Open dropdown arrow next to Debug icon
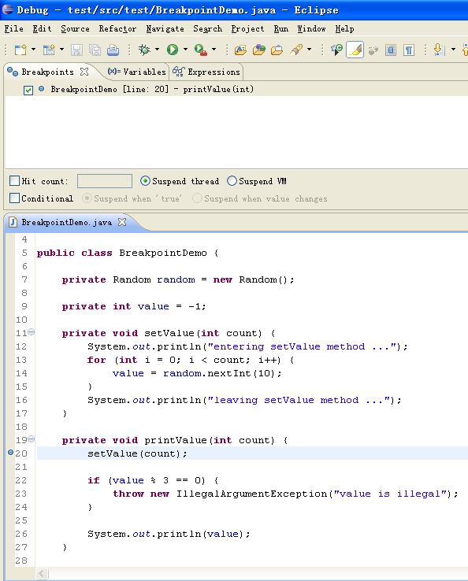 [x=158, y=50]
